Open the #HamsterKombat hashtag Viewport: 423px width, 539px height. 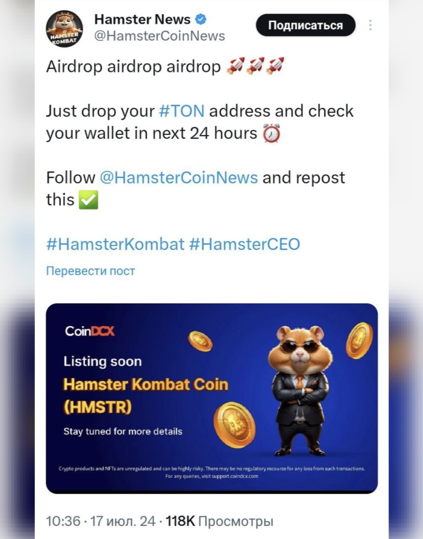click(x=115, y=244)
